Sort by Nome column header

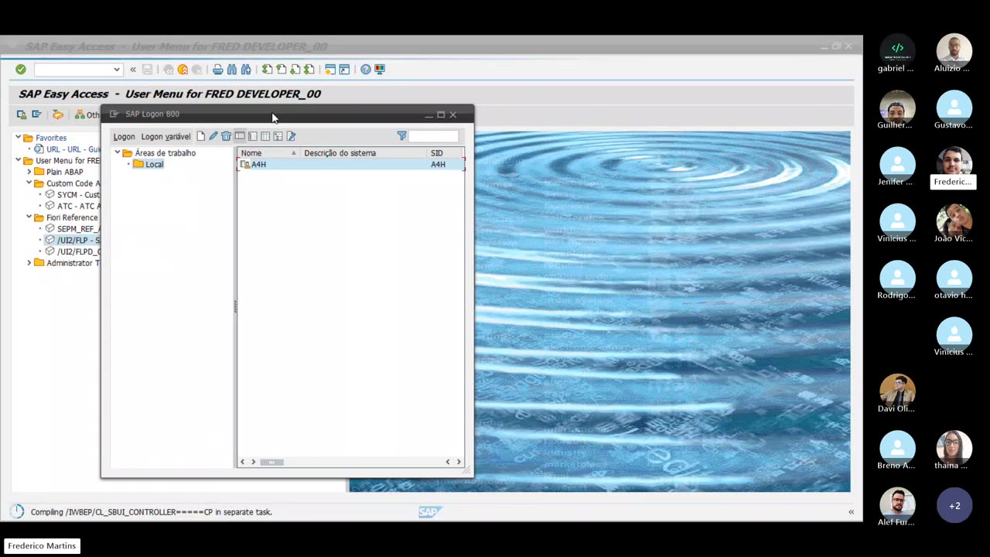pos(268,153)
